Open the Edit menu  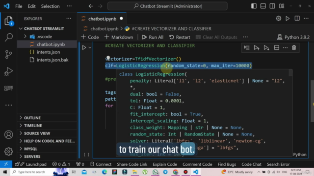coord(31,6)
